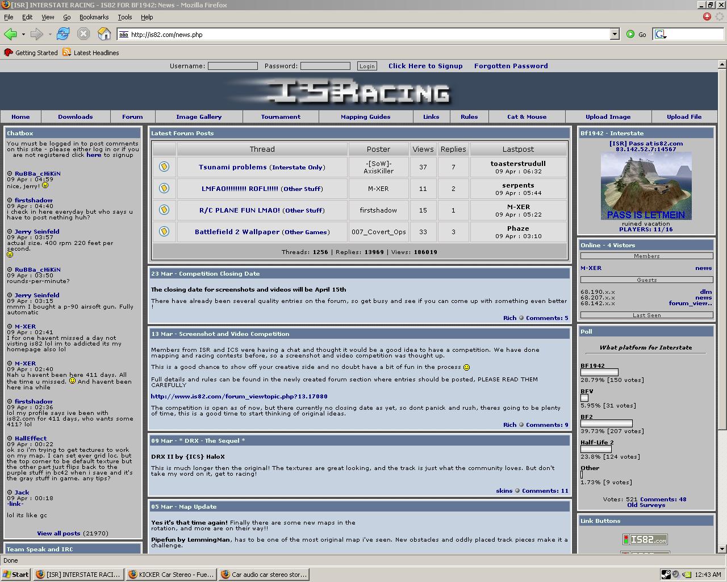Open the Google search engine icon
This screenshot has height=582, width=727.
(660, 34)
